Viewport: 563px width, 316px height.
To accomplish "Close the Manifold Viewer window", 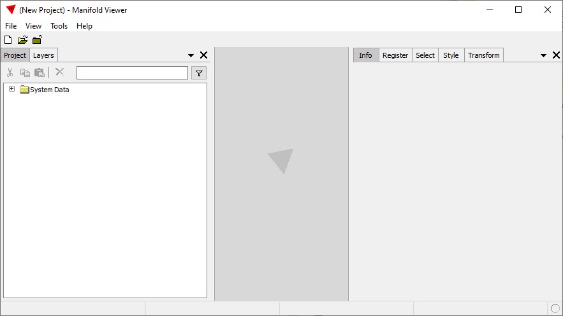I will (x=548, y=10).
